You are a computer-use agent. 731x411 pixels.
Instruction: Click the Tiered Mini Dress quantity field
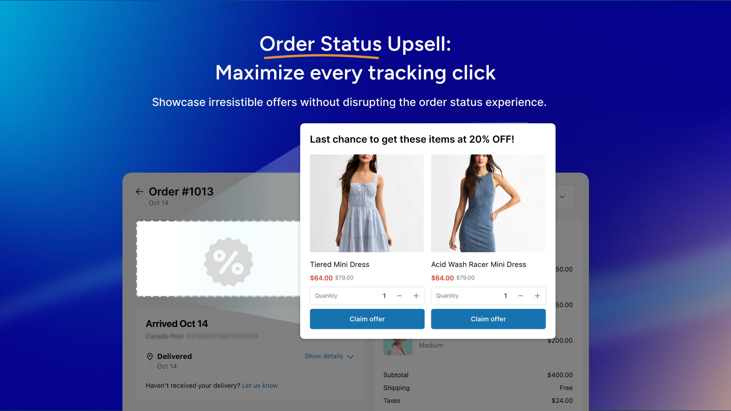[x=367, y=296]
